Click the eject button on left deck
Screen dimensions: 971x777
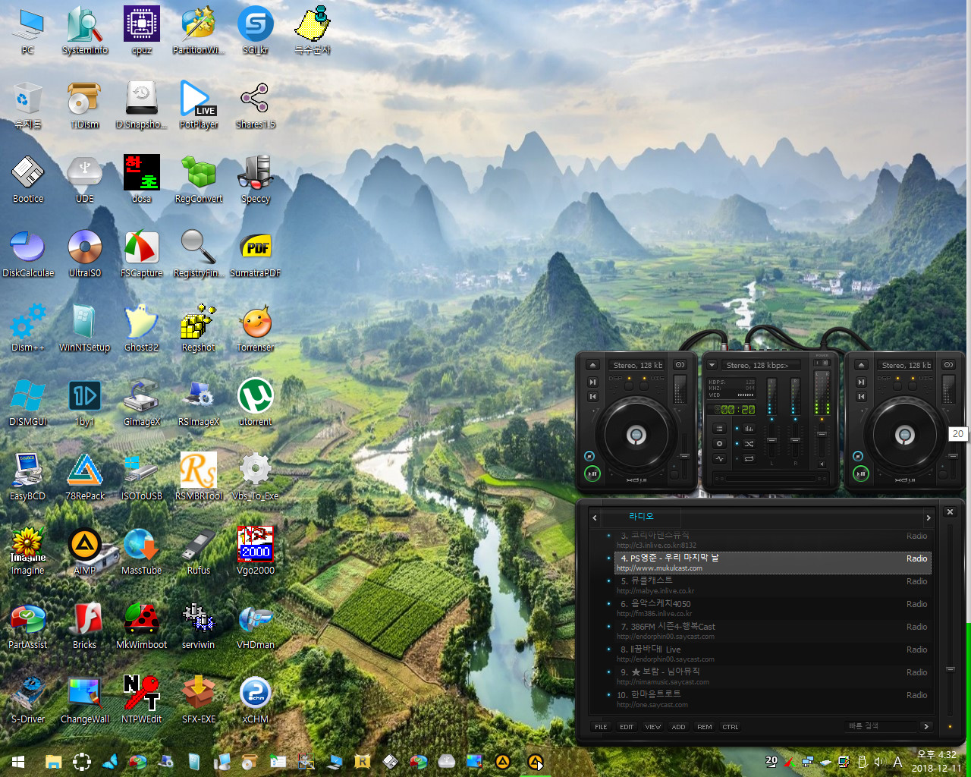(x=592, y=364)
